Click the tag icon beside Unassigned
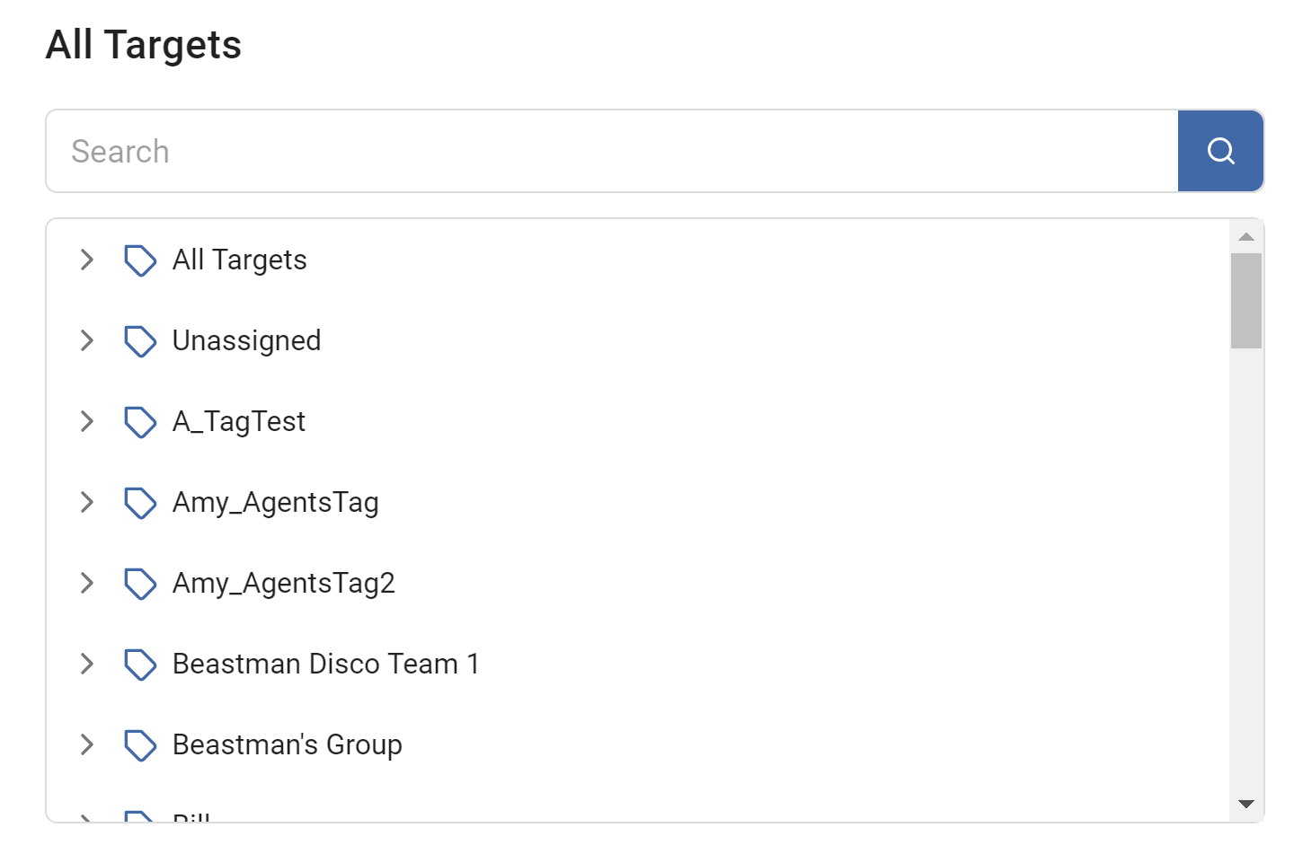Image resolution: width=1294 pixels, height=854 pixels. point(140,341)
